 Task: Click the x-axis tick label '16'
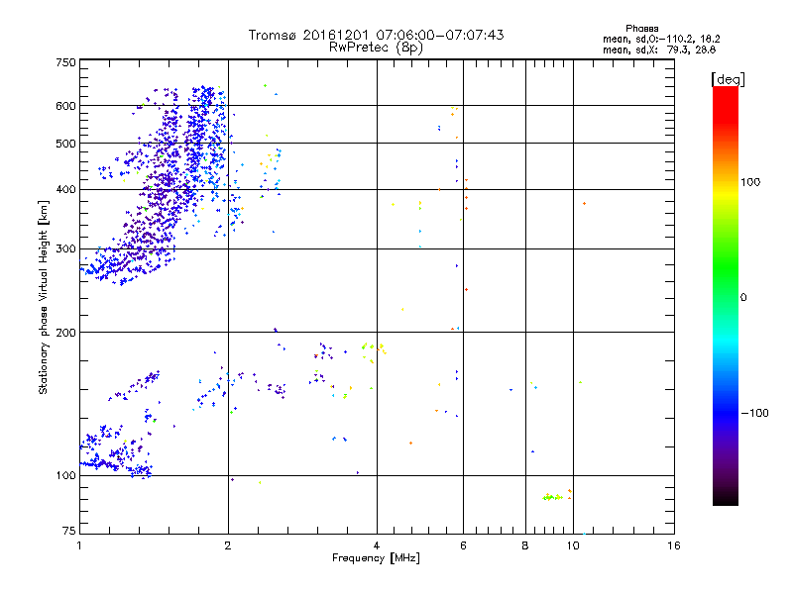pyautogui.click(x=674, y=545)
